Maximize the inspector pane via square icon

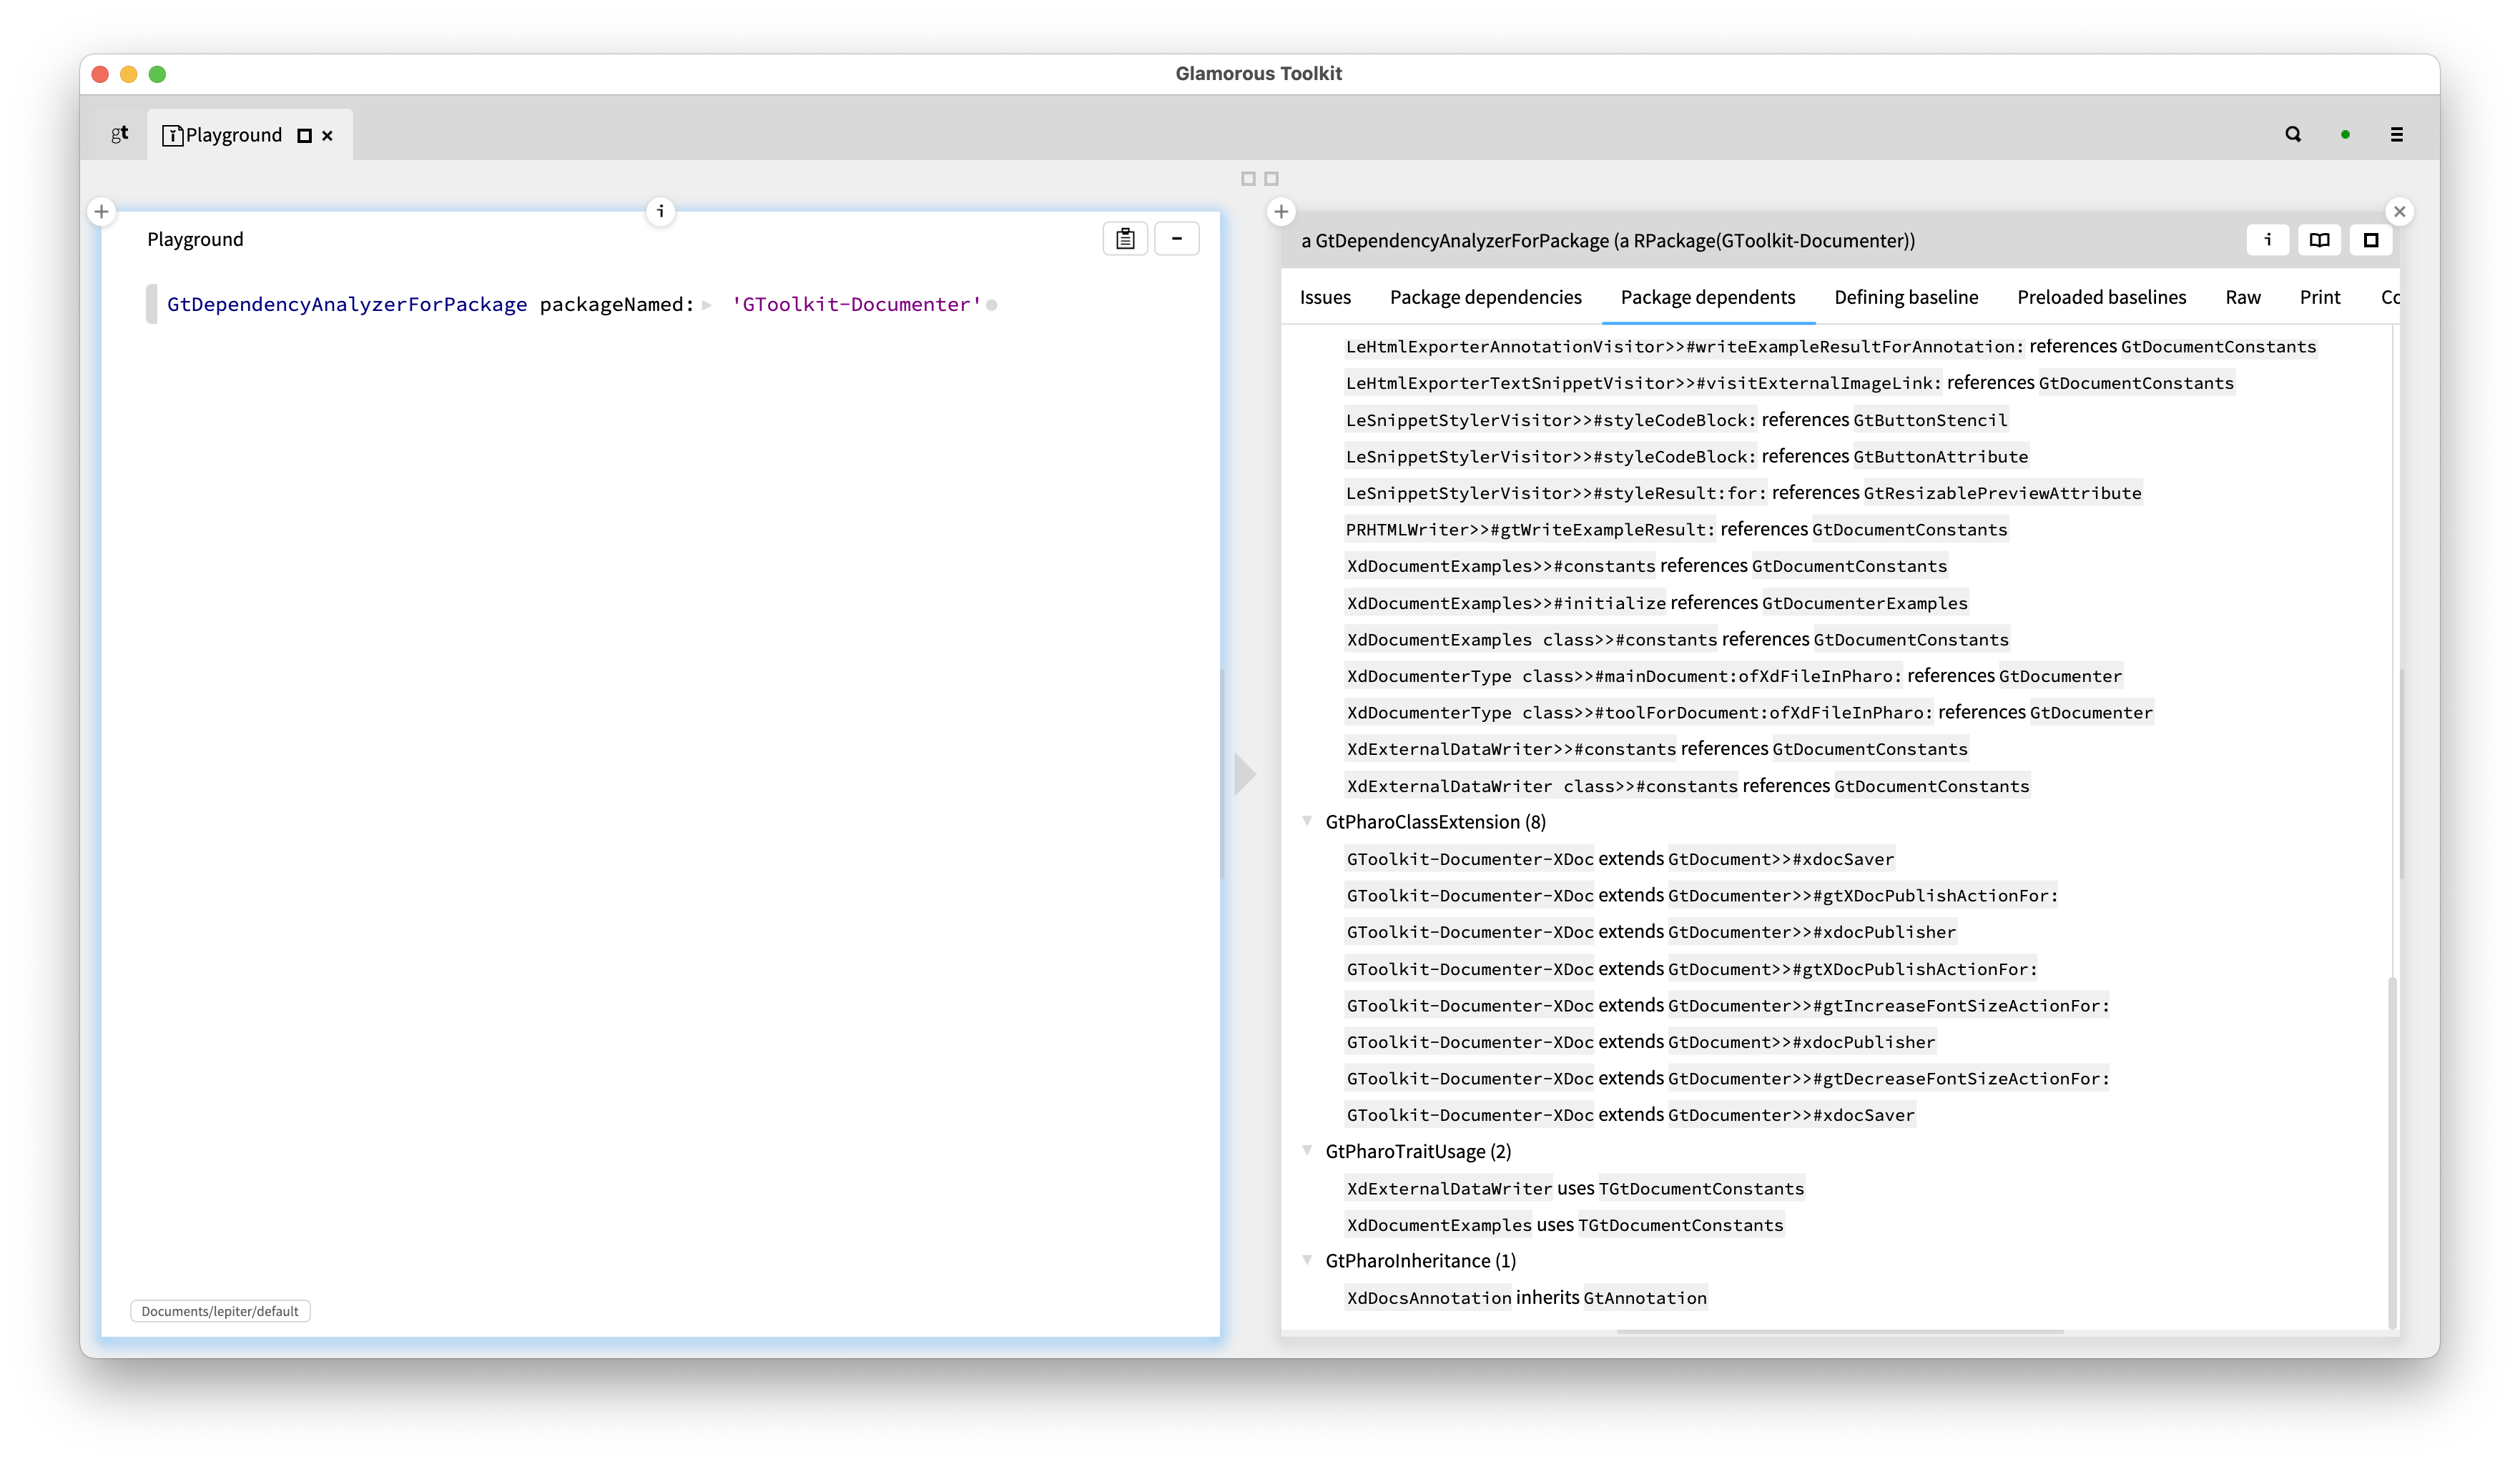click(2370, 240)
